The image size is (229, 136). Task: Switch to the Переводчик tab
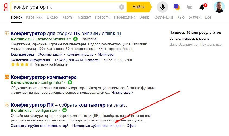(124, 17)
